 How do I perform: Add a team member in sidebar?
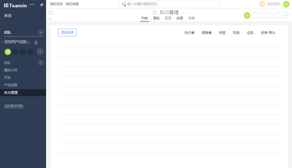pos(40,51)
